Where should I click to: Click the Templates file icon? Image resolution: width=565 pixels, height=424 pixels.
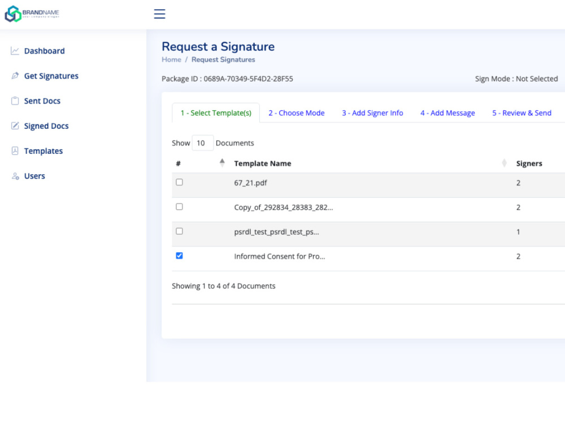(x=15, y=151)
